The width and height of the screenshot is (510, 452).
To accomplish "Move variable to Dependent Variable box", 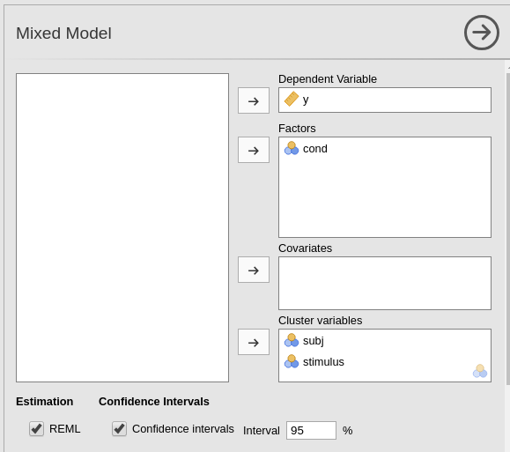I will coord(254,100).
